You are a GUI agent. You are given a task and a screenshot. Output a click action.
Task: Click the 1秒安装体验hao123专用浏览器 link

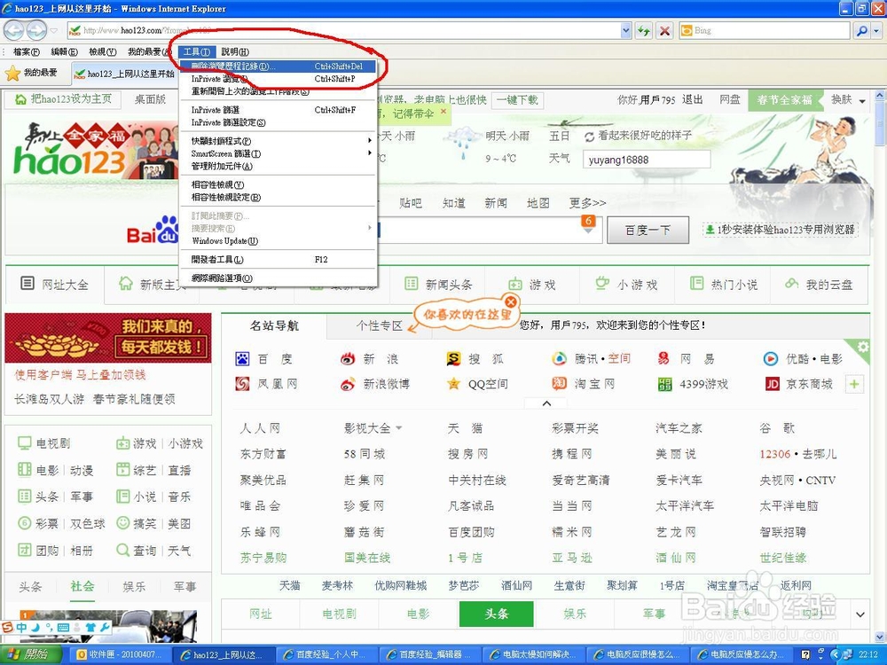(780, 230)
